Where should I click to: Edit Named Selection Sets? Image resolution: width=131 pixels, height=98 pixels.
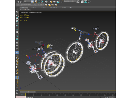62,2
